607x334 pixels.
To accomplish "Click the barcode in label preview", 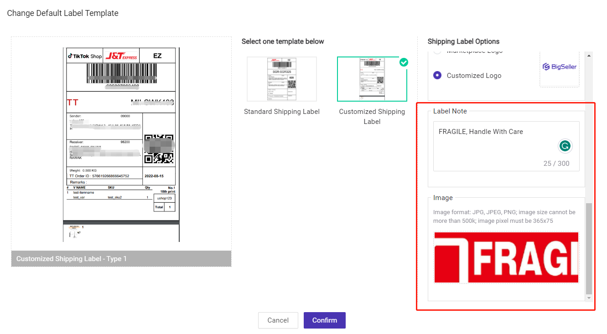I will [x=121, y=74].
